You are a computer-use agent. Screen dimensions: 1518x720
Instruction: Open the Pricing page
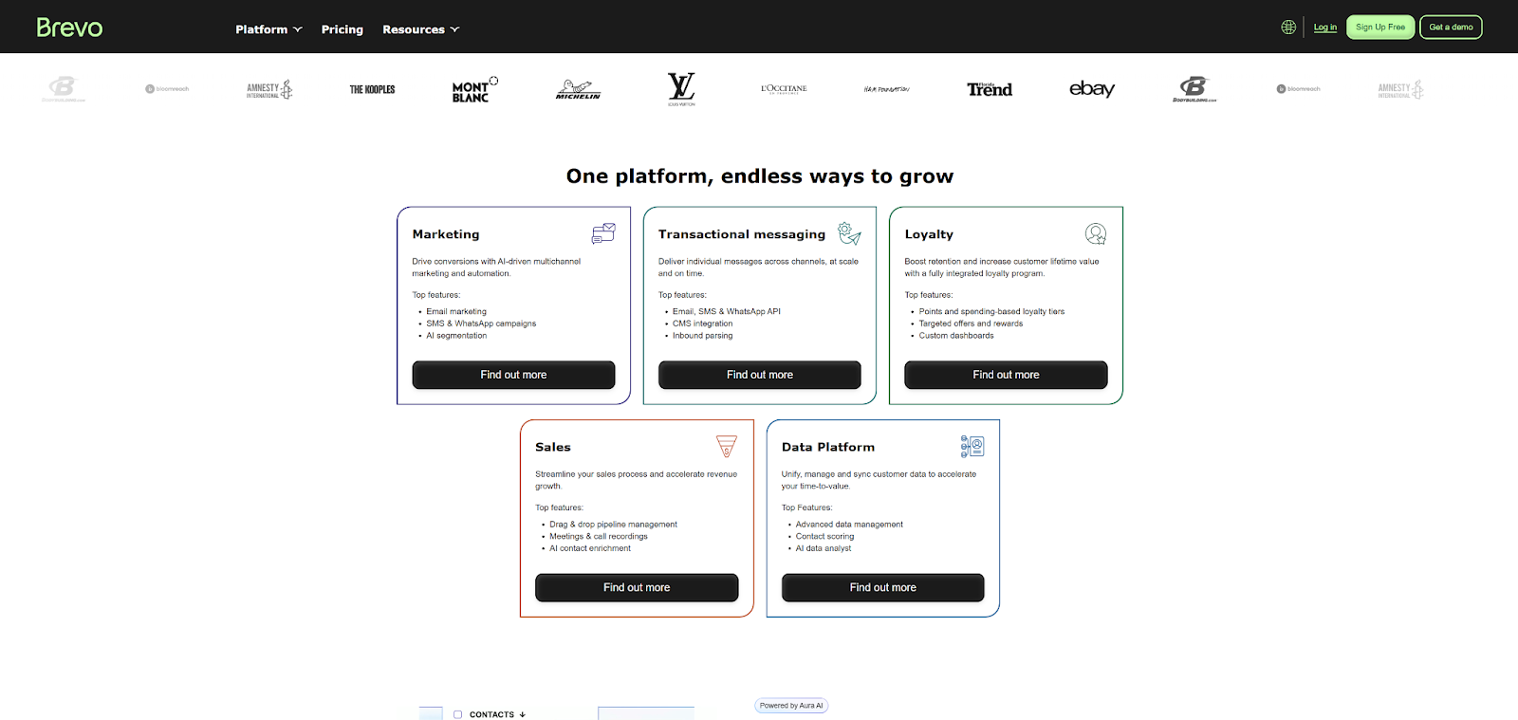coord(342,29)
